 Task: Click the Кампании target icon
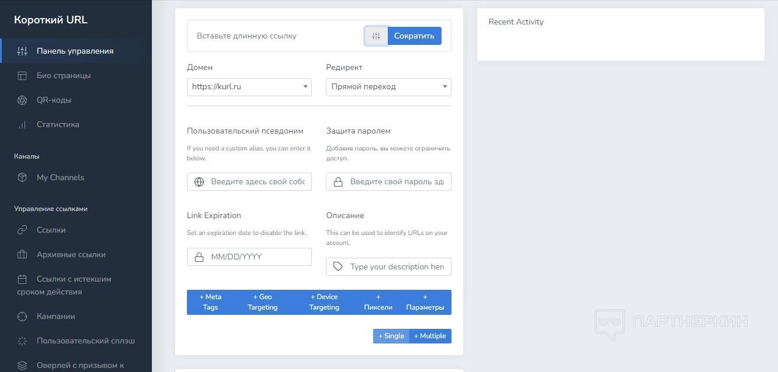22,317
